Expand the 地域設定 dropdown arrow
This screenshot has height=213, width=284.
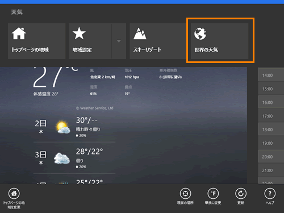(x=119, y=41)
